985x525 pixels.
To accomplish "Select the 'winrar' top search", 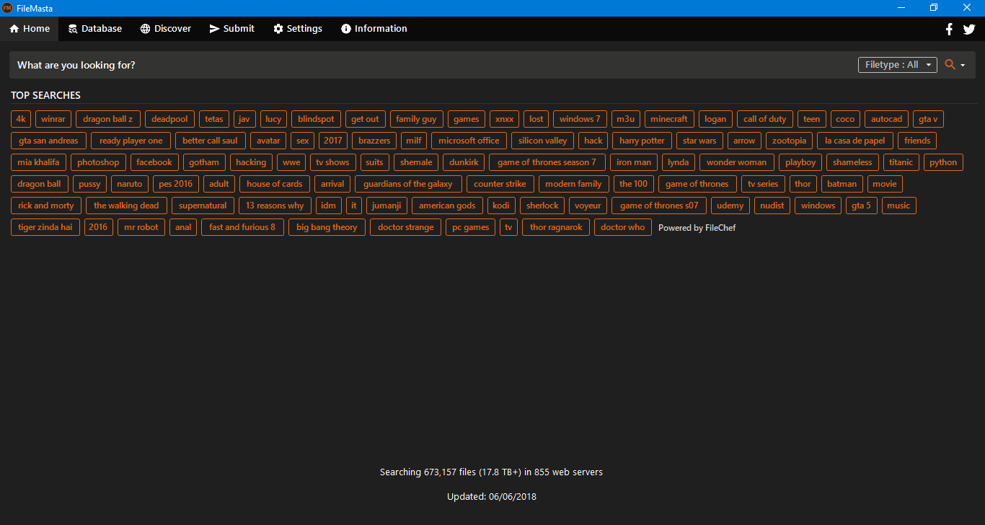I will [53, 119].
